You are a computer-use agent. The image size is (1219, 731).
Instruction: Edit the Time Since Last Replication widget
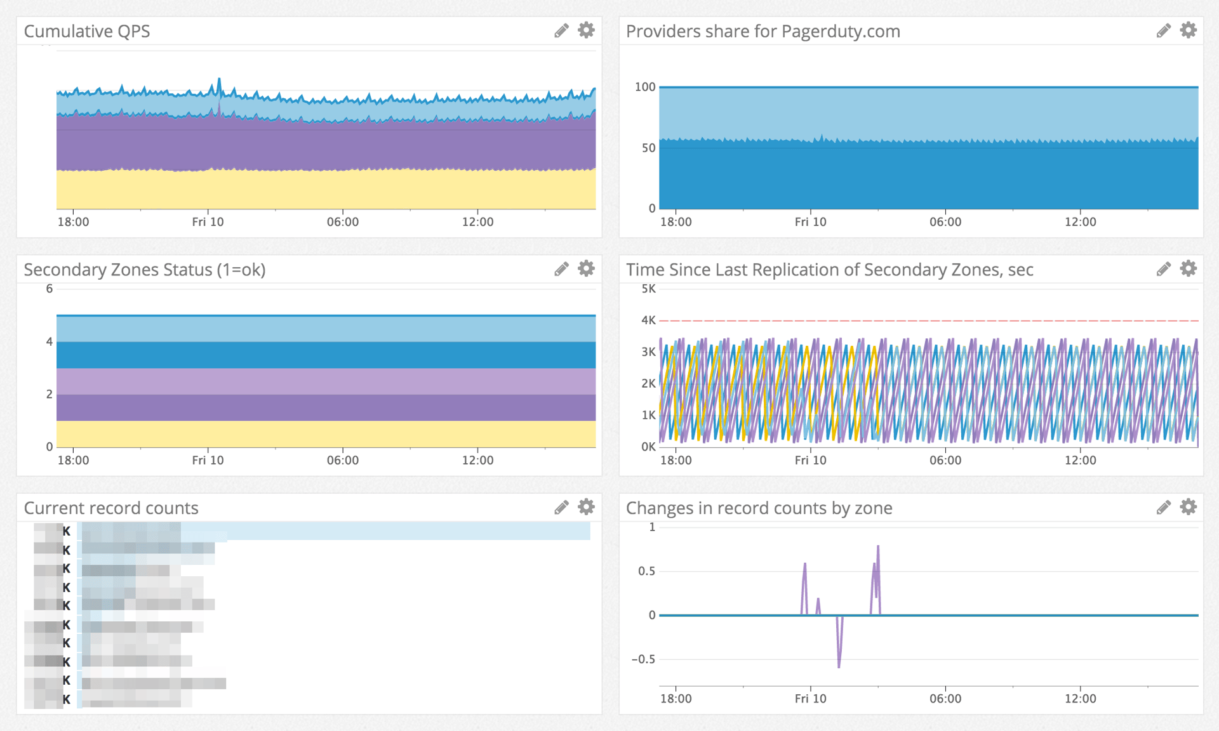(x=1163, y=270)
